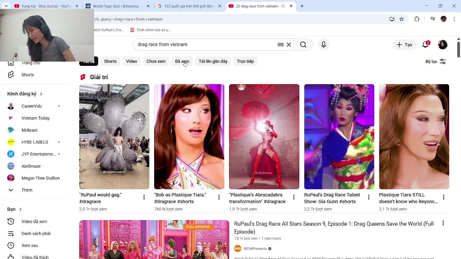Open Bộ lọc search filters
This screenshot has width=461, height=259.
[x=436, y=62]
